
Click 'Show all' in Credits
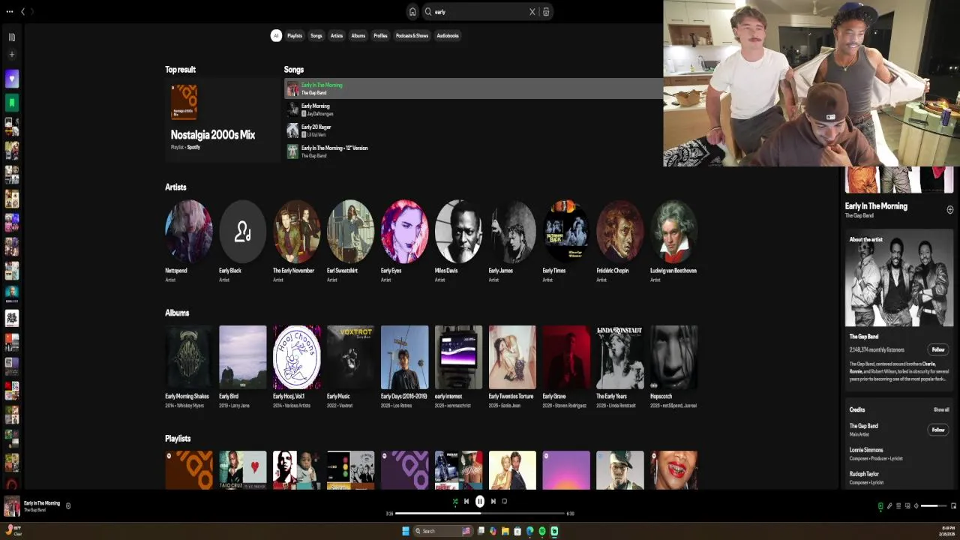(x=941, y=409)
